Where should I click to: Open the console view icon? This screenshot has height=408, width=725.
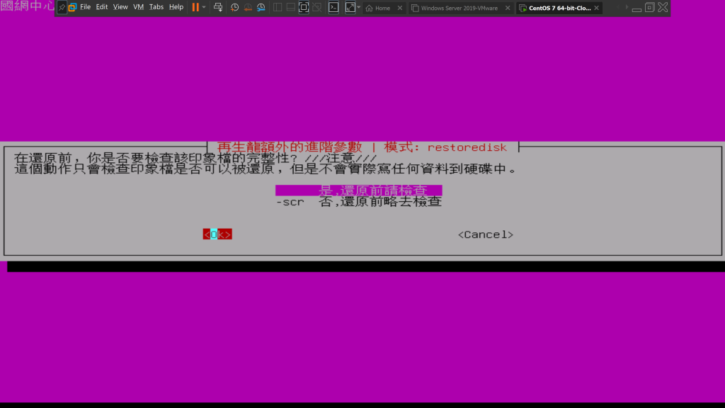click(333, 7)
